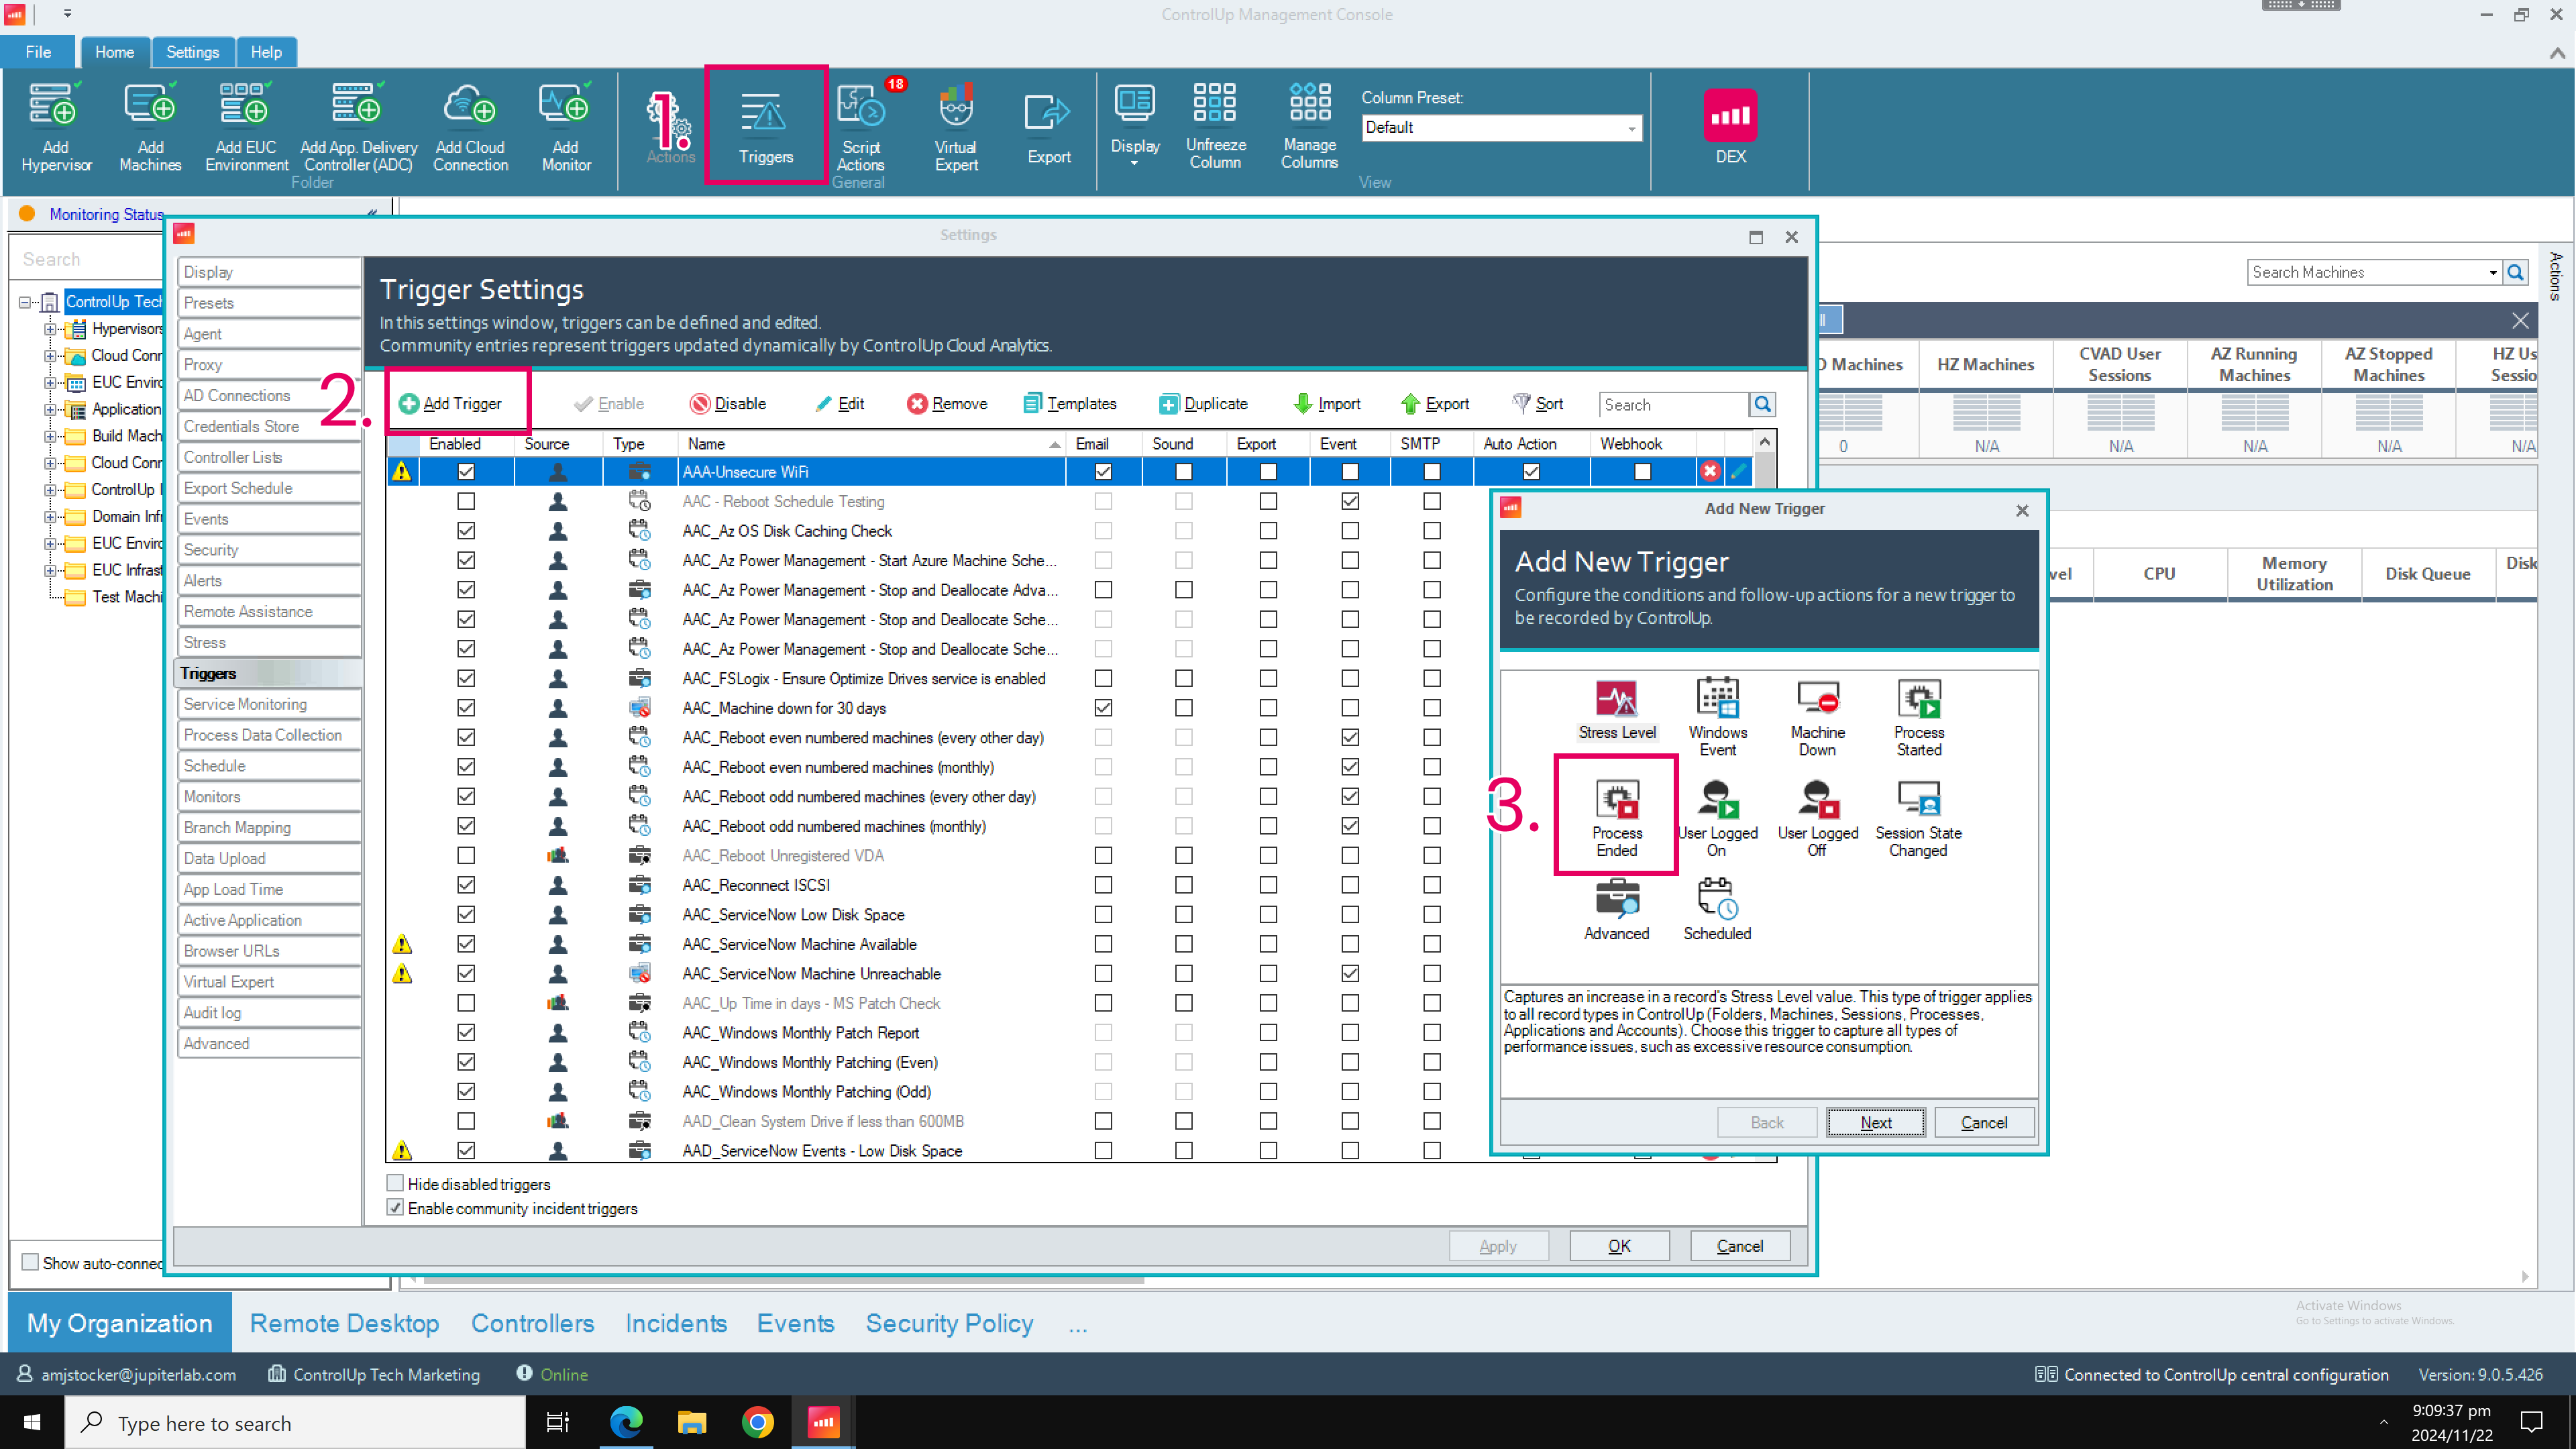This screenshot has height=1449, width=2576.
Task: Toggle Email checkbox for AAC_Machine down for 30 days
Action: click(x=1103, y=708)
